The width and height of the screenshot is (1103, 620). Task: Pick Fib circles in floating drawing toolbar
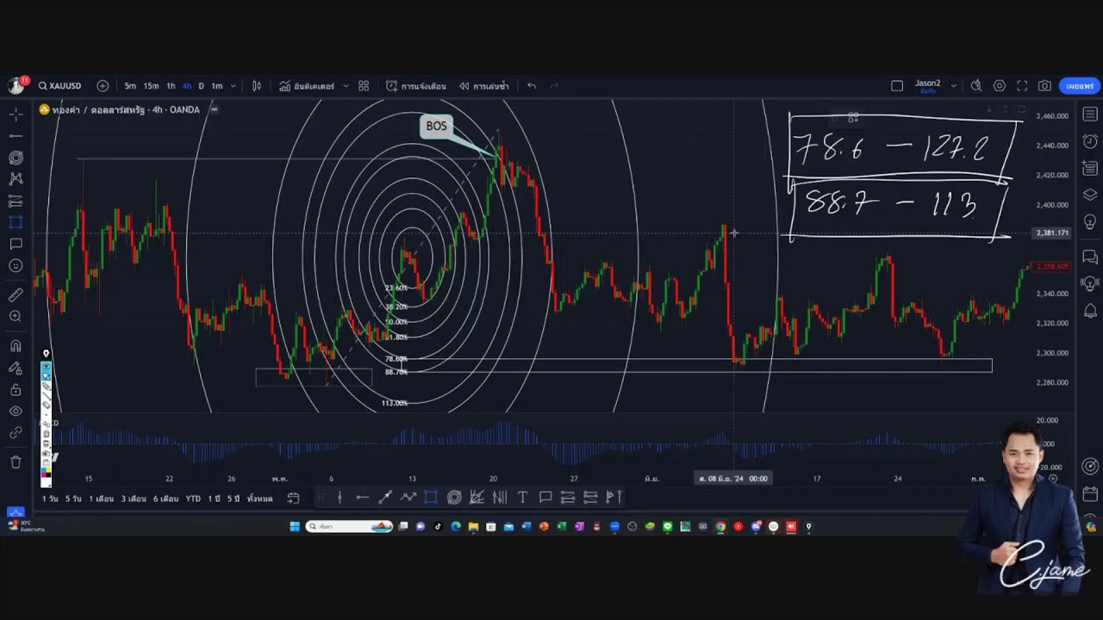[x=454, y=497]
